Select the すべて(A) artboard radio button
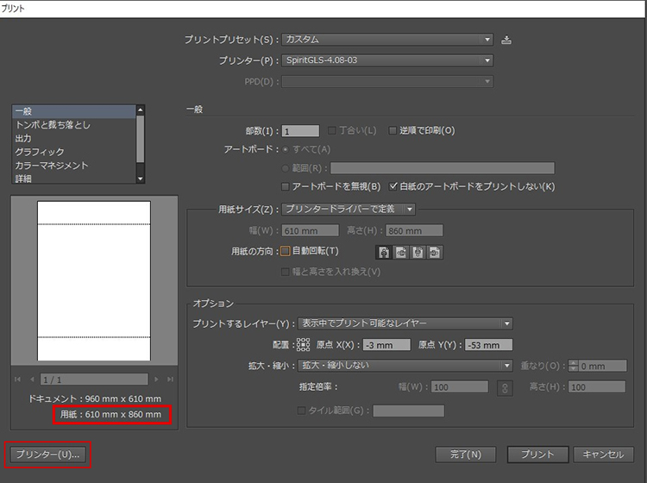647x483 pixels. 286,150
